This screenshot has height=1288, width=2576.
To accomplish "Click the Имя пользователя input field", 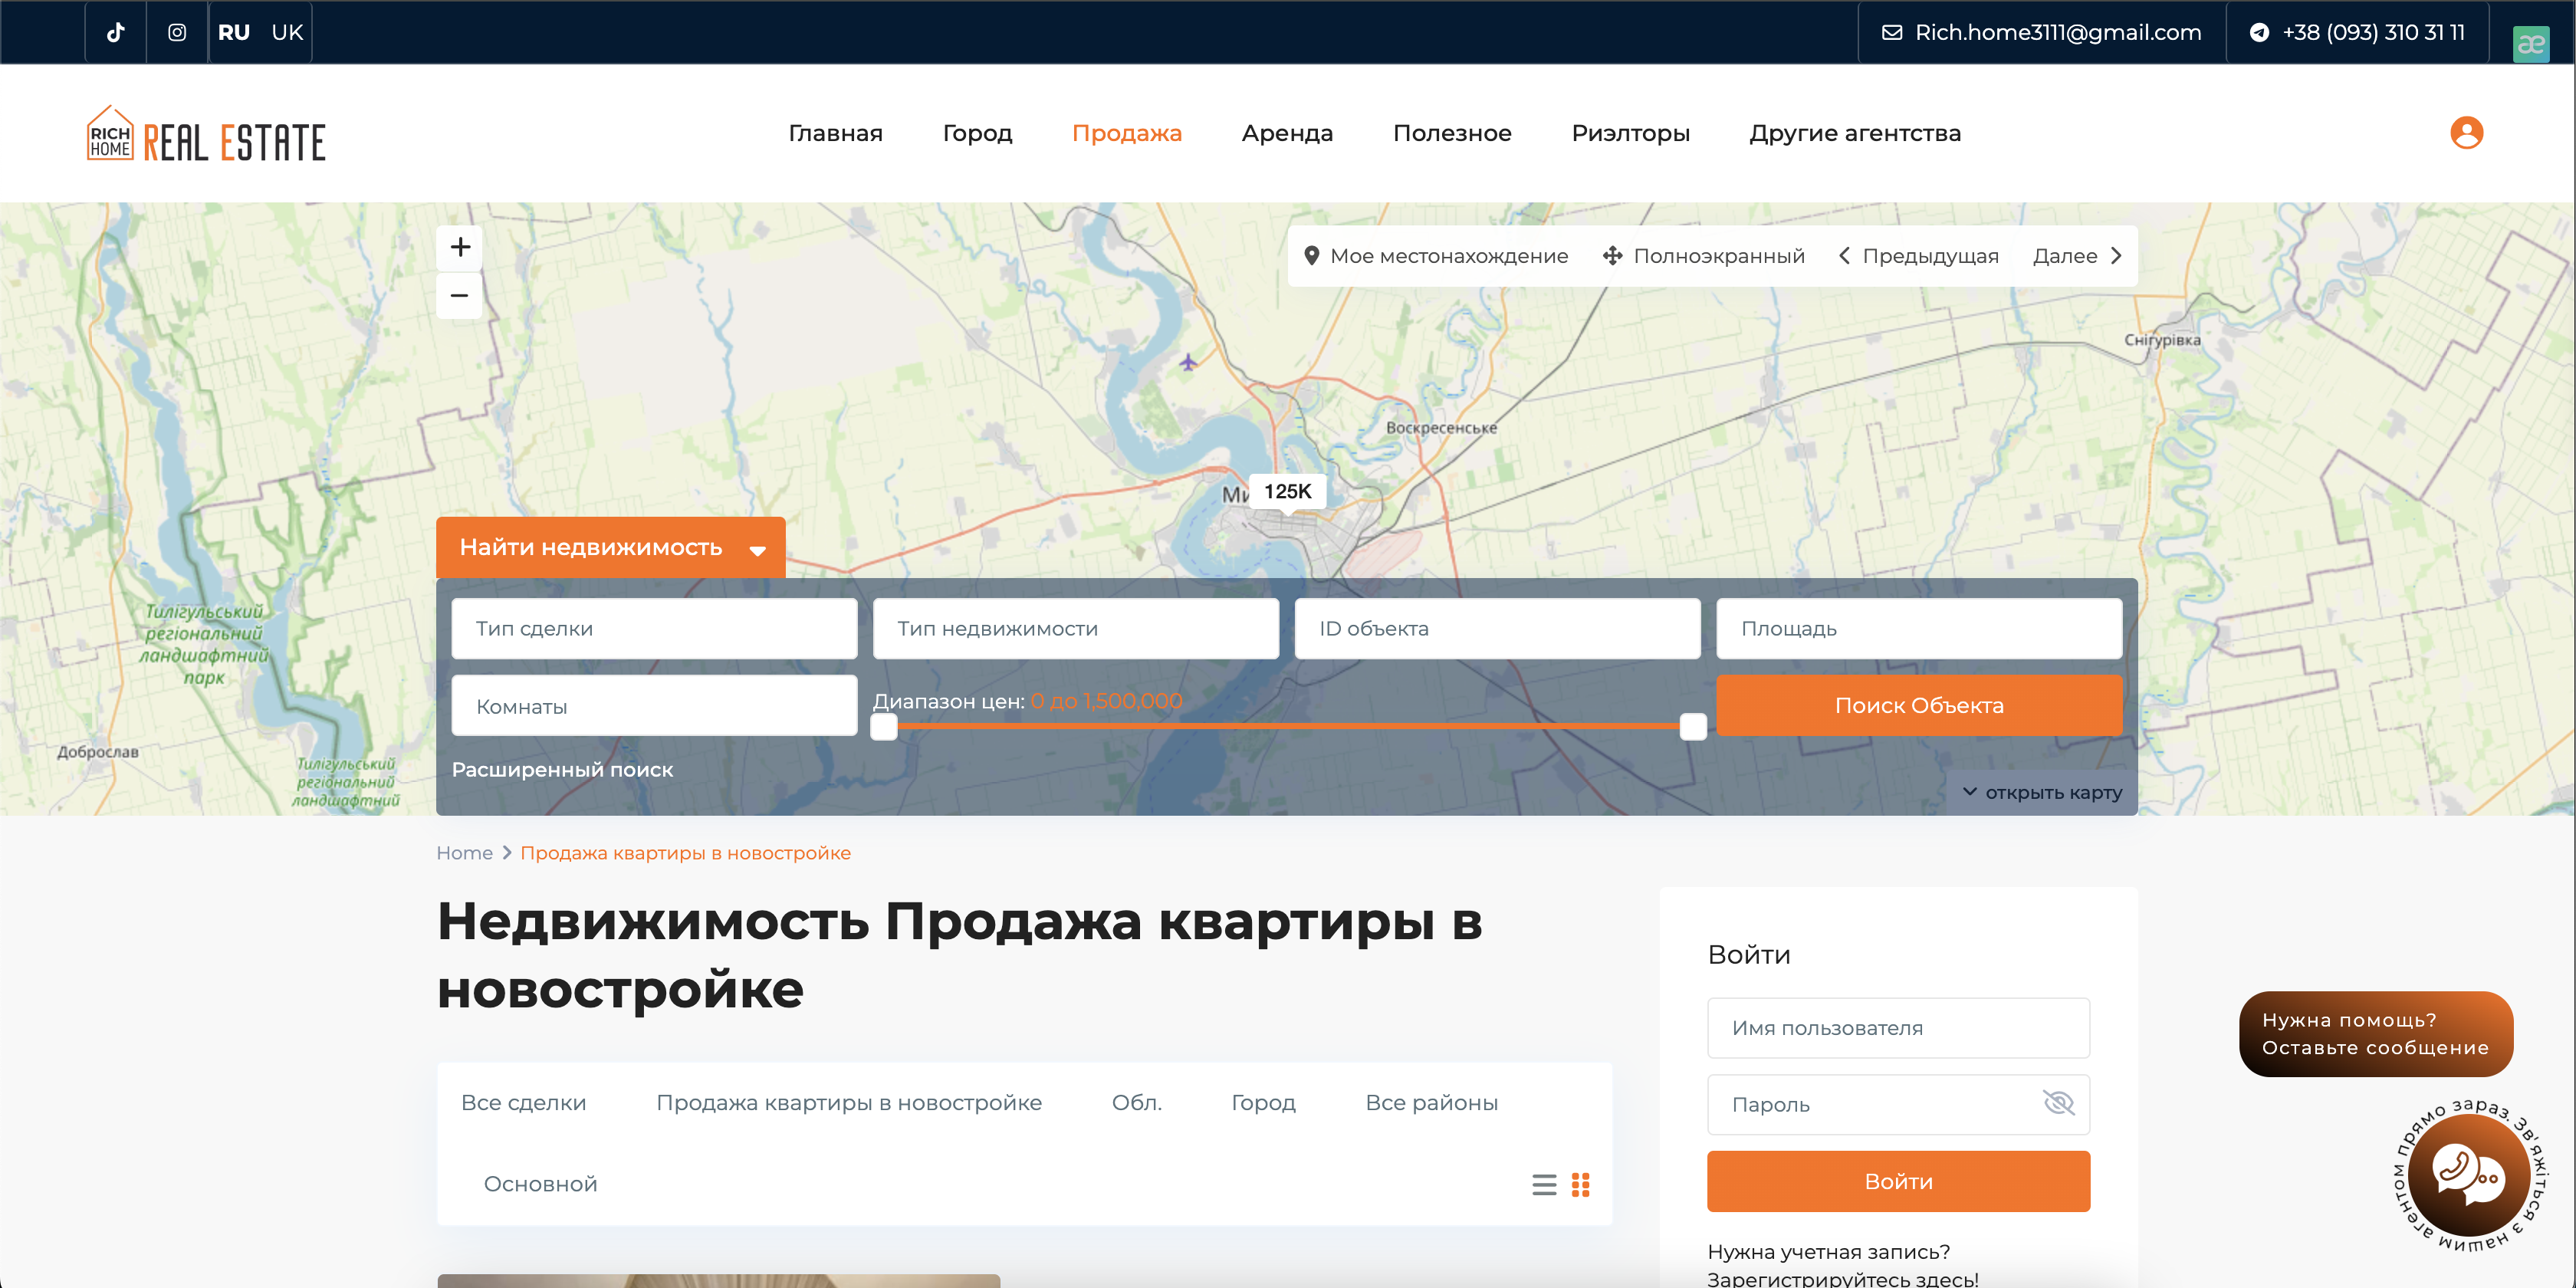I will coord(1898,1028).
